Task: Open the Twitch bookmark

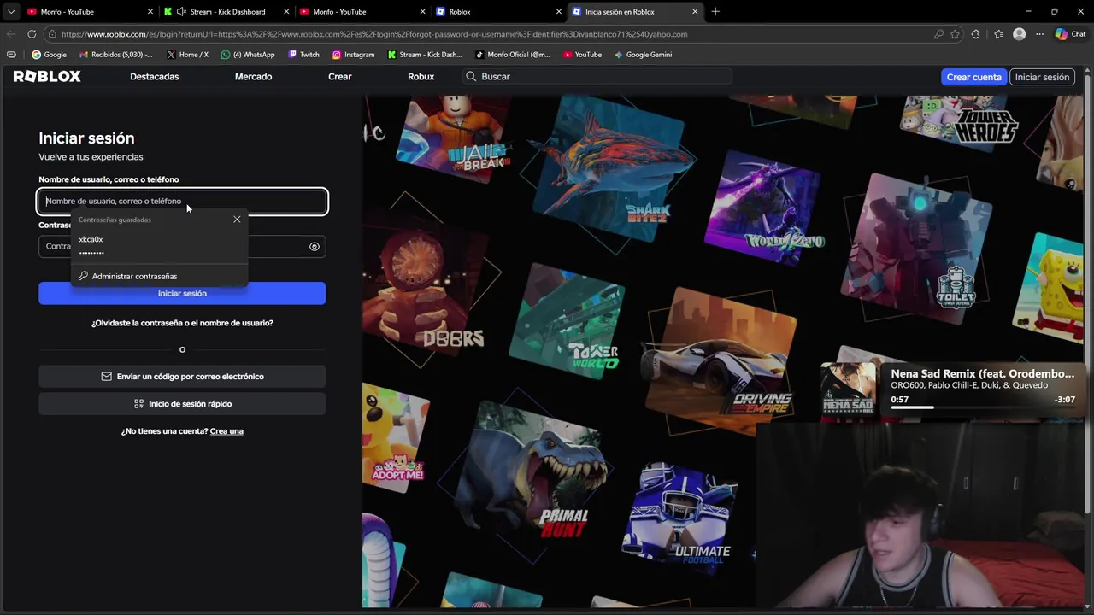Action: pyautogui.click(x=303, y=55)
